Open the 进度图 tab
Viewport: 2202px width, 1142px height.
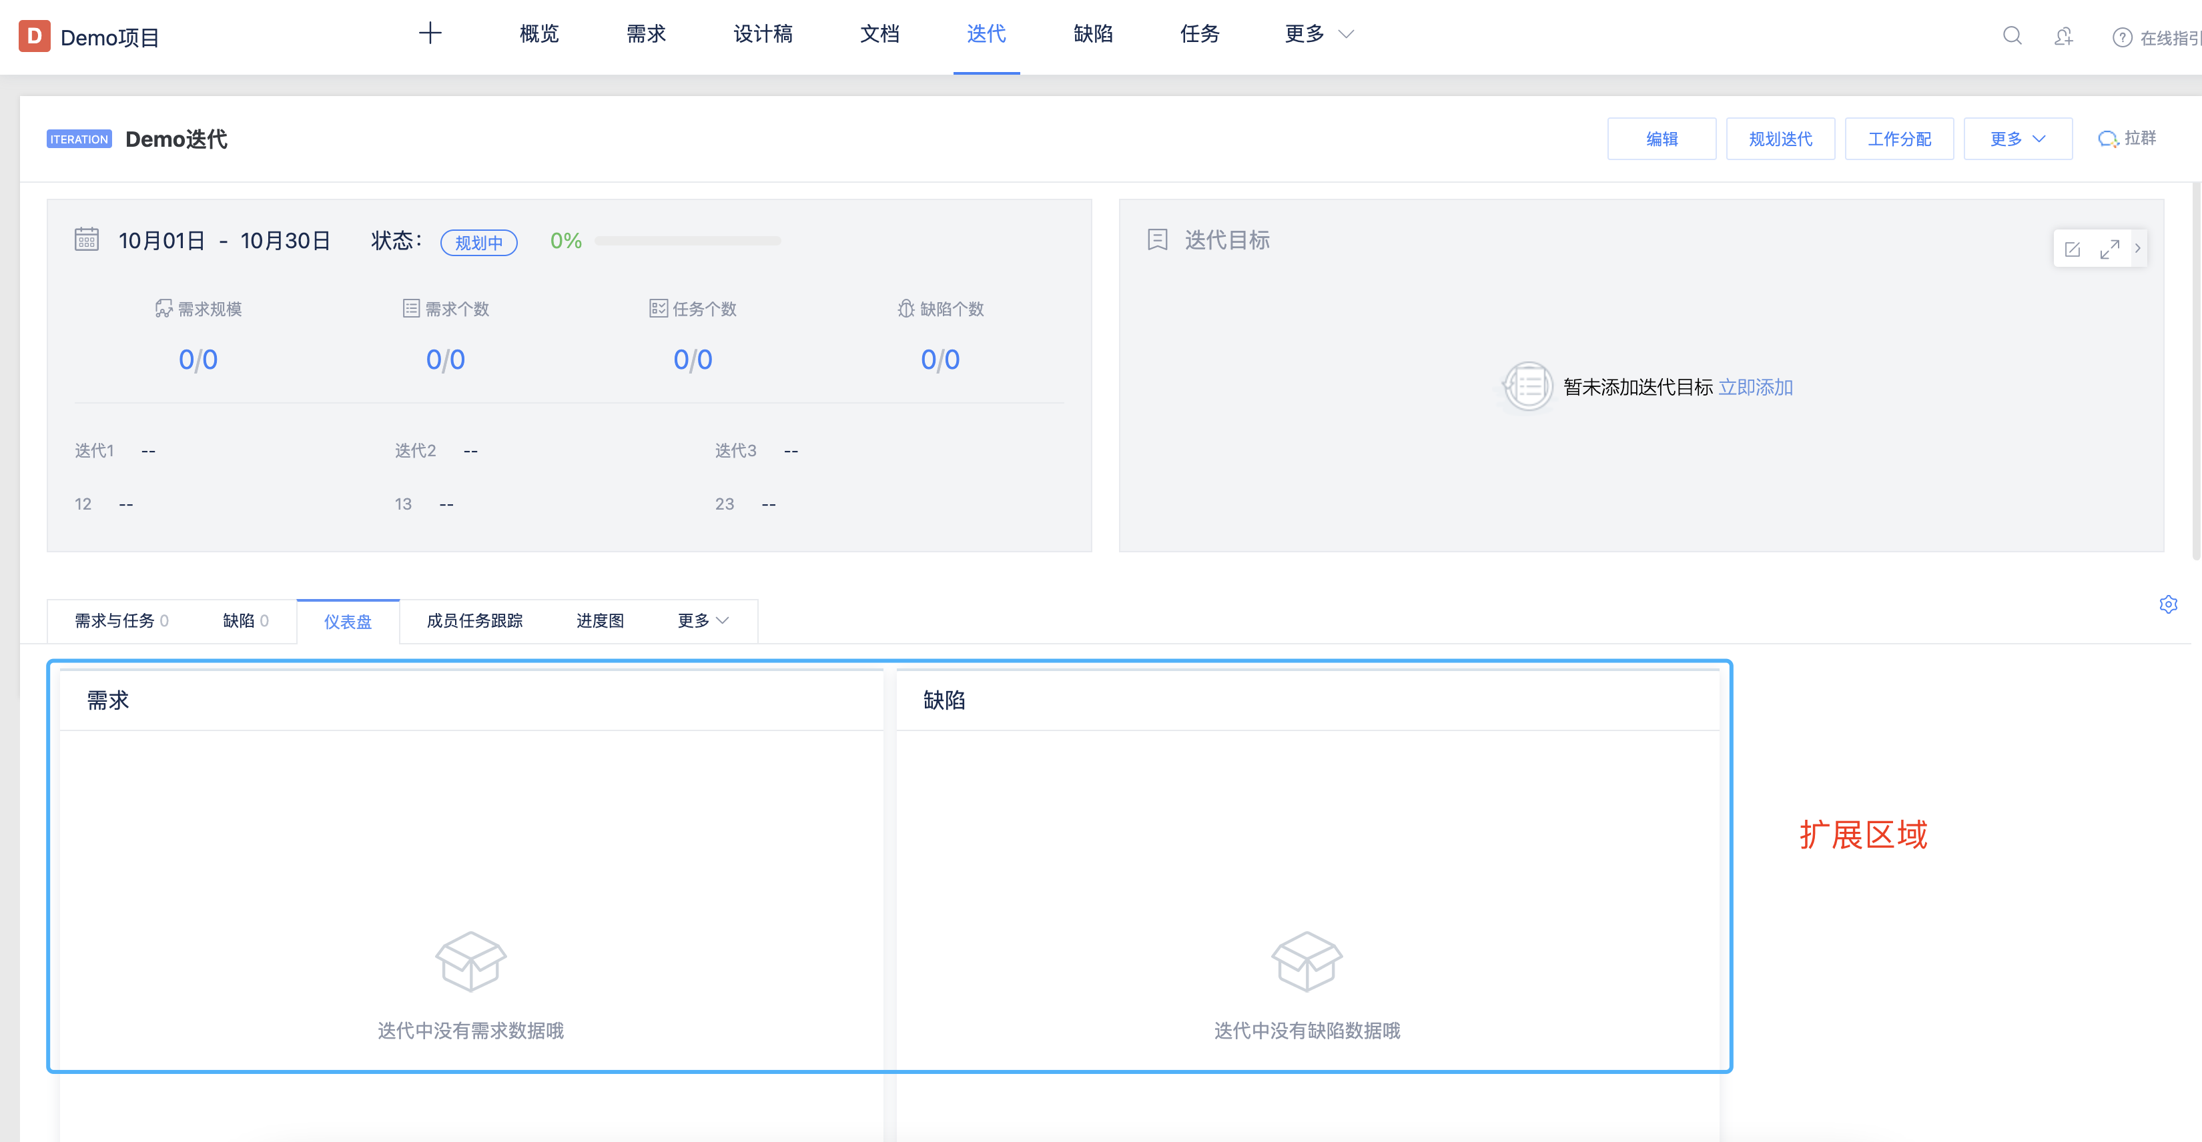pyautogui.click(x=600, y=620)
